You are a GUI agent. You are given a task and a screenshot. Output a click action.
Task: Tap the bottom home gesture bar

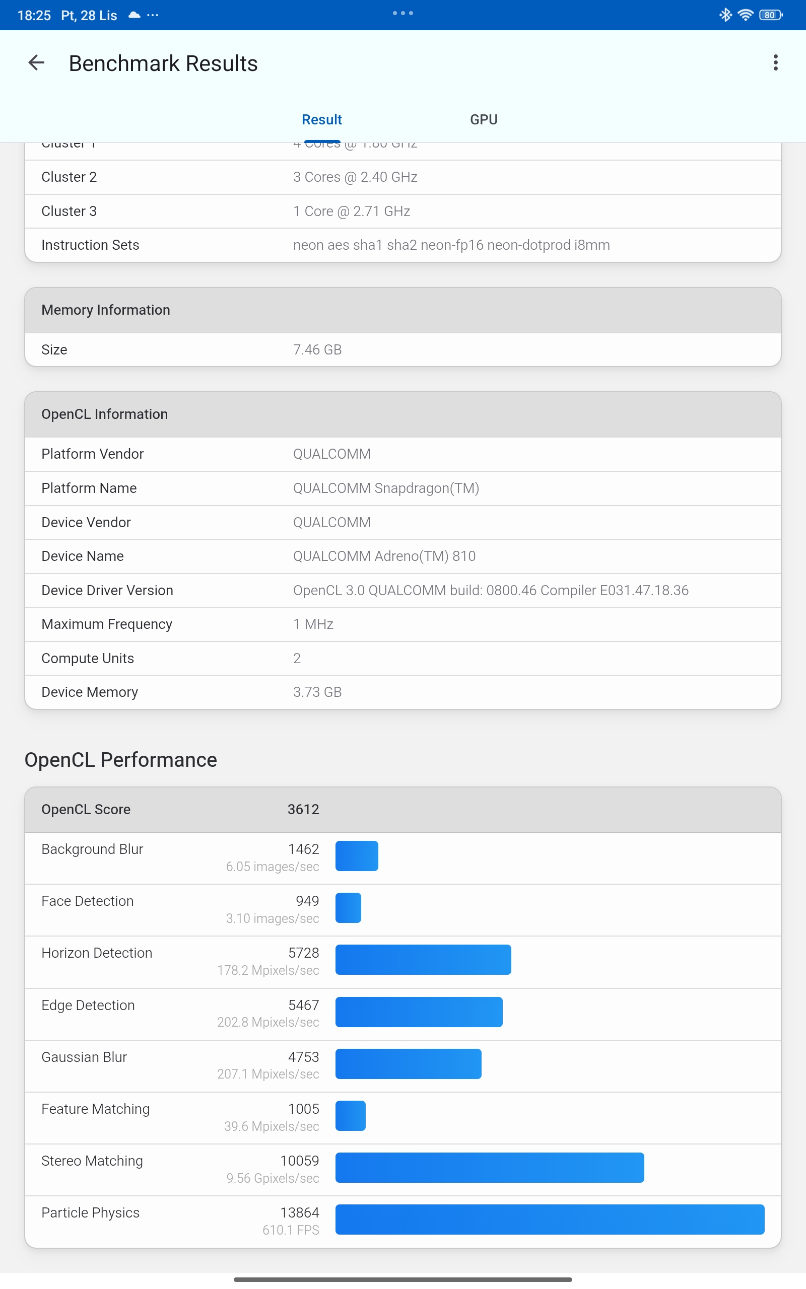pos(402,1279)
